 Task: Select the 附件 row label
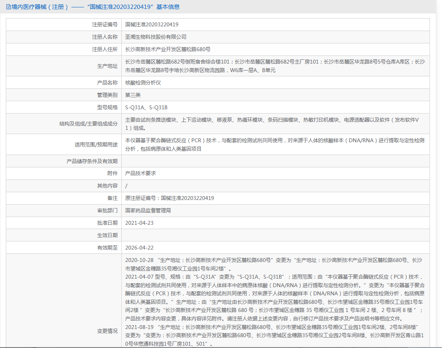click(x=112, y=173)
